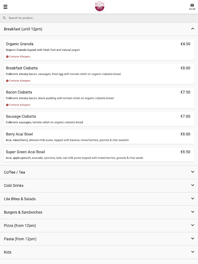Open the shopping basket
The width and height of the screenshot is (198, 264).
click(192, 5)
